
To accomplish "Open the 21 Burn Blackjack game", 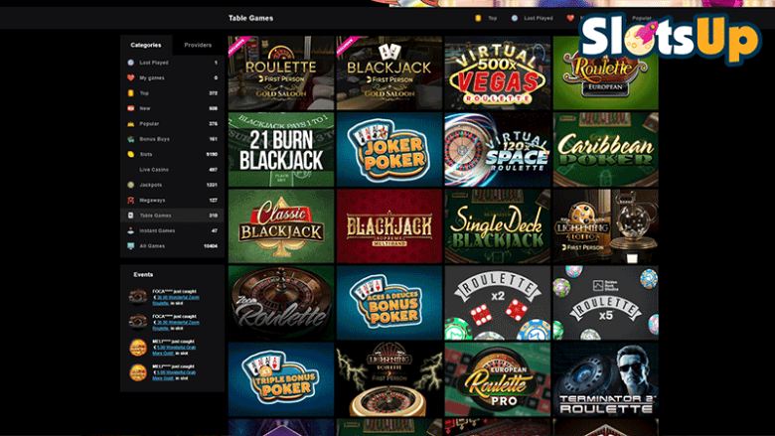I will (281, 149).
